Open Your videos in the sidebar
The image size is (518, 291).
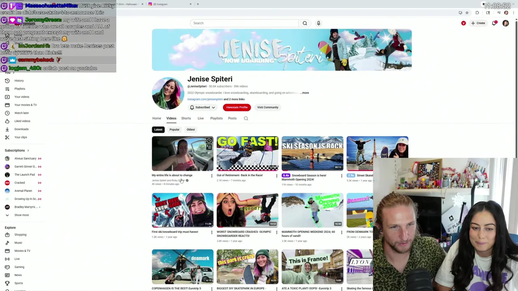[21, 97]
